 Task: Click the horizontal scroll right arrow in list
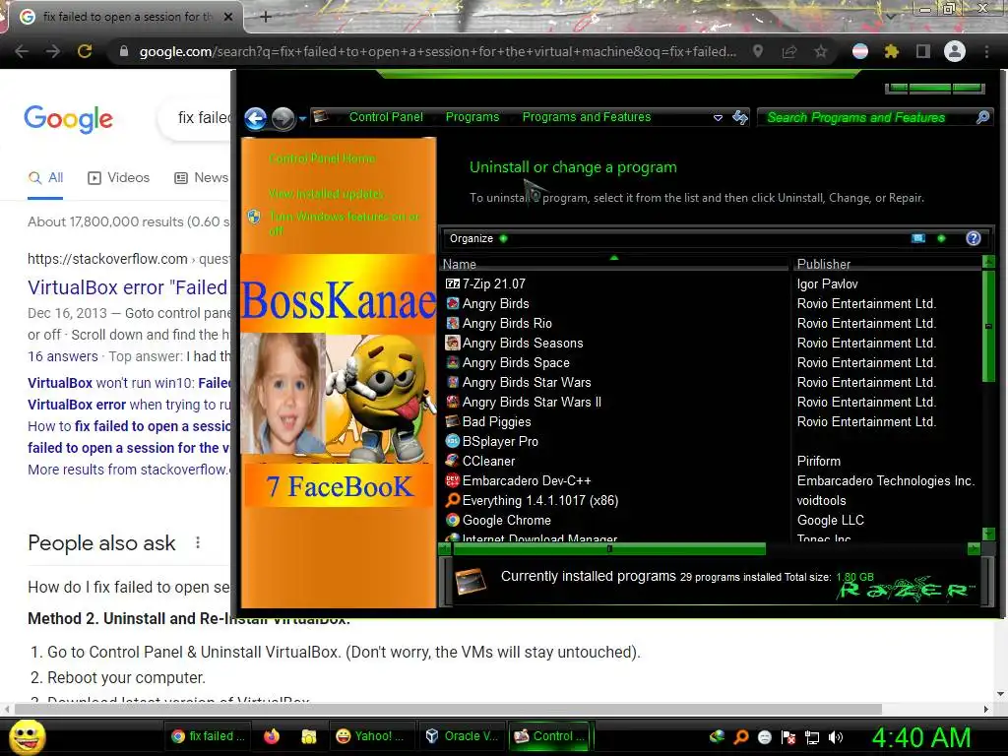tap(974, 549)
